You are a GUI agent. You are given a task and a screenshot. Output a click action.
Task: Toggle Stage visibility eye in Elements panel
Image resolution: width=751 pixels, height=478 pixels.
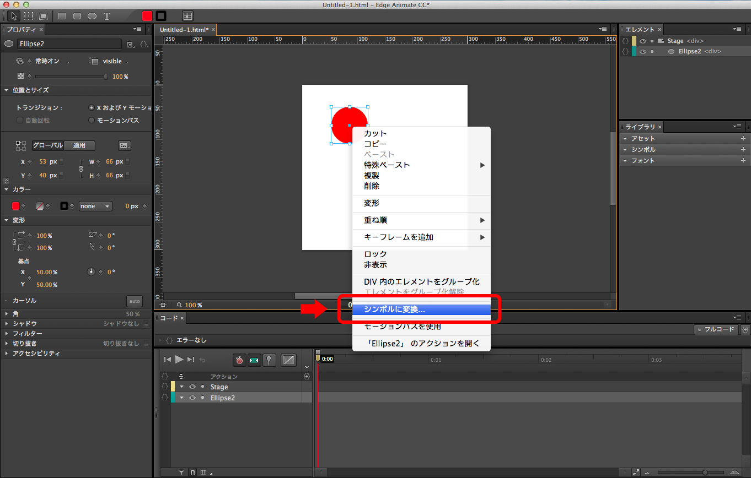(x=643, y=41)
